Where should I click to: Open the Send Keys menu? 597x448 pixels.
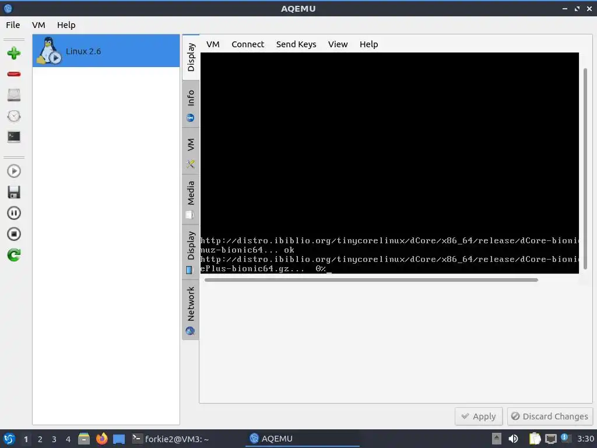coord(296,44)
